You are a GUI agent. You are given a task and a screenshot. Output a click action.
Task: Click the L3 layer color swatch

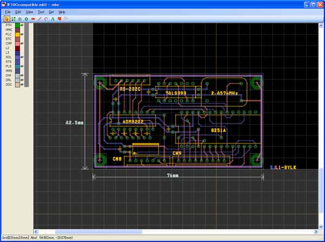[18, 53]
